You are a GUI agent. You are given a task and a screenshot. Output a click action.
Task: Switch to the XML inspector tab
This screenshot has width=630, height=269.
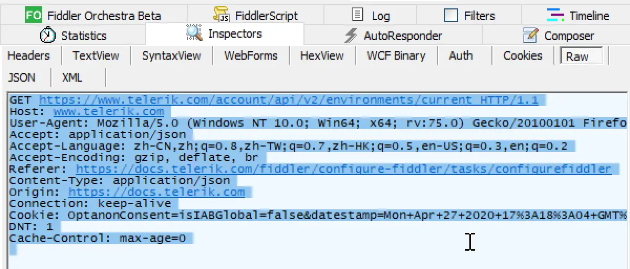coord(72,77)
